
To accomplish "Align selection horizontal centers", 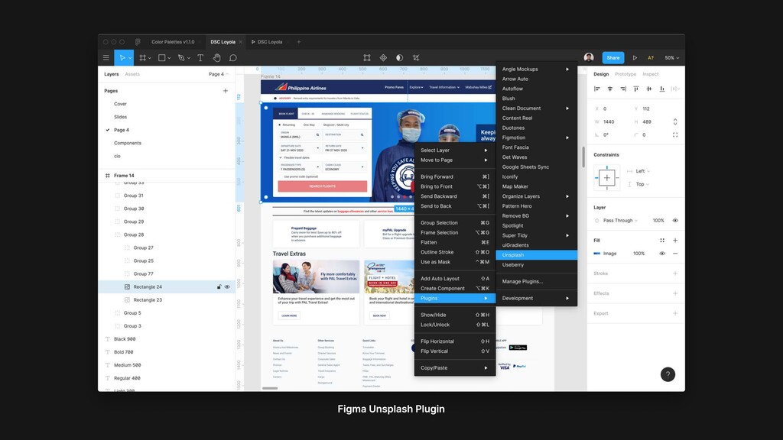I will coord(609,89).
